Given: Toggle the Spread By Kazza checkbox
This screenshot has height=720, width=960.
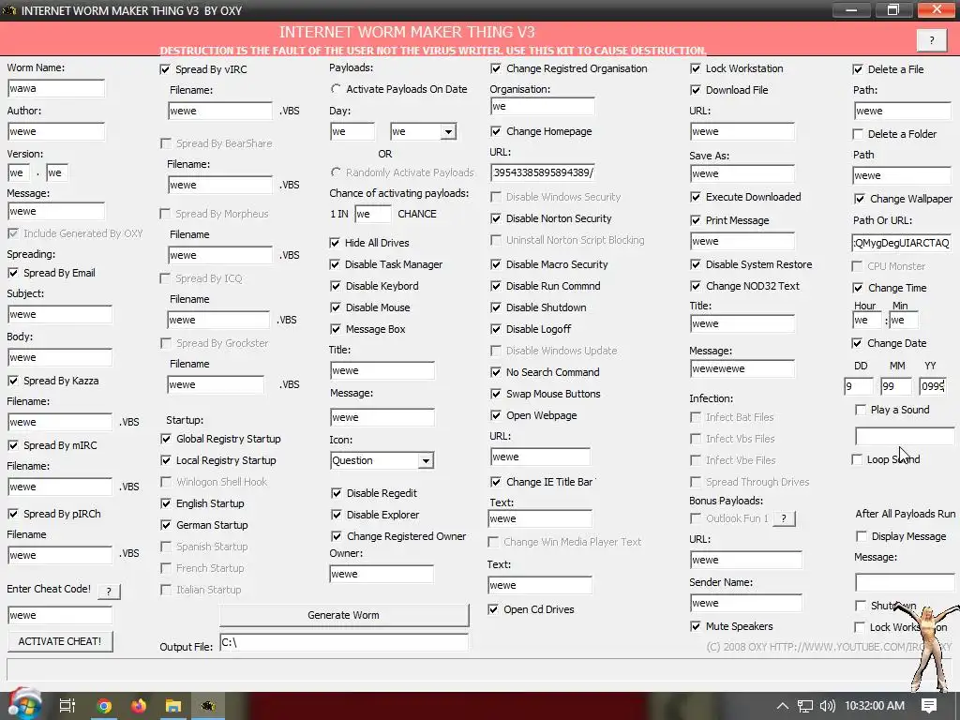Looking at the screenshot, I should [x=13, y=381].
